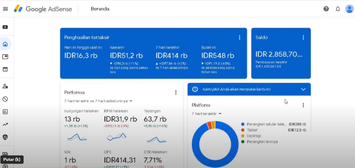Image resolution: width=355 pixels, height=168 pixels.
Task: Collapse the 'Kami pikir Anda' banner chevron
Action: pos(303,89)
